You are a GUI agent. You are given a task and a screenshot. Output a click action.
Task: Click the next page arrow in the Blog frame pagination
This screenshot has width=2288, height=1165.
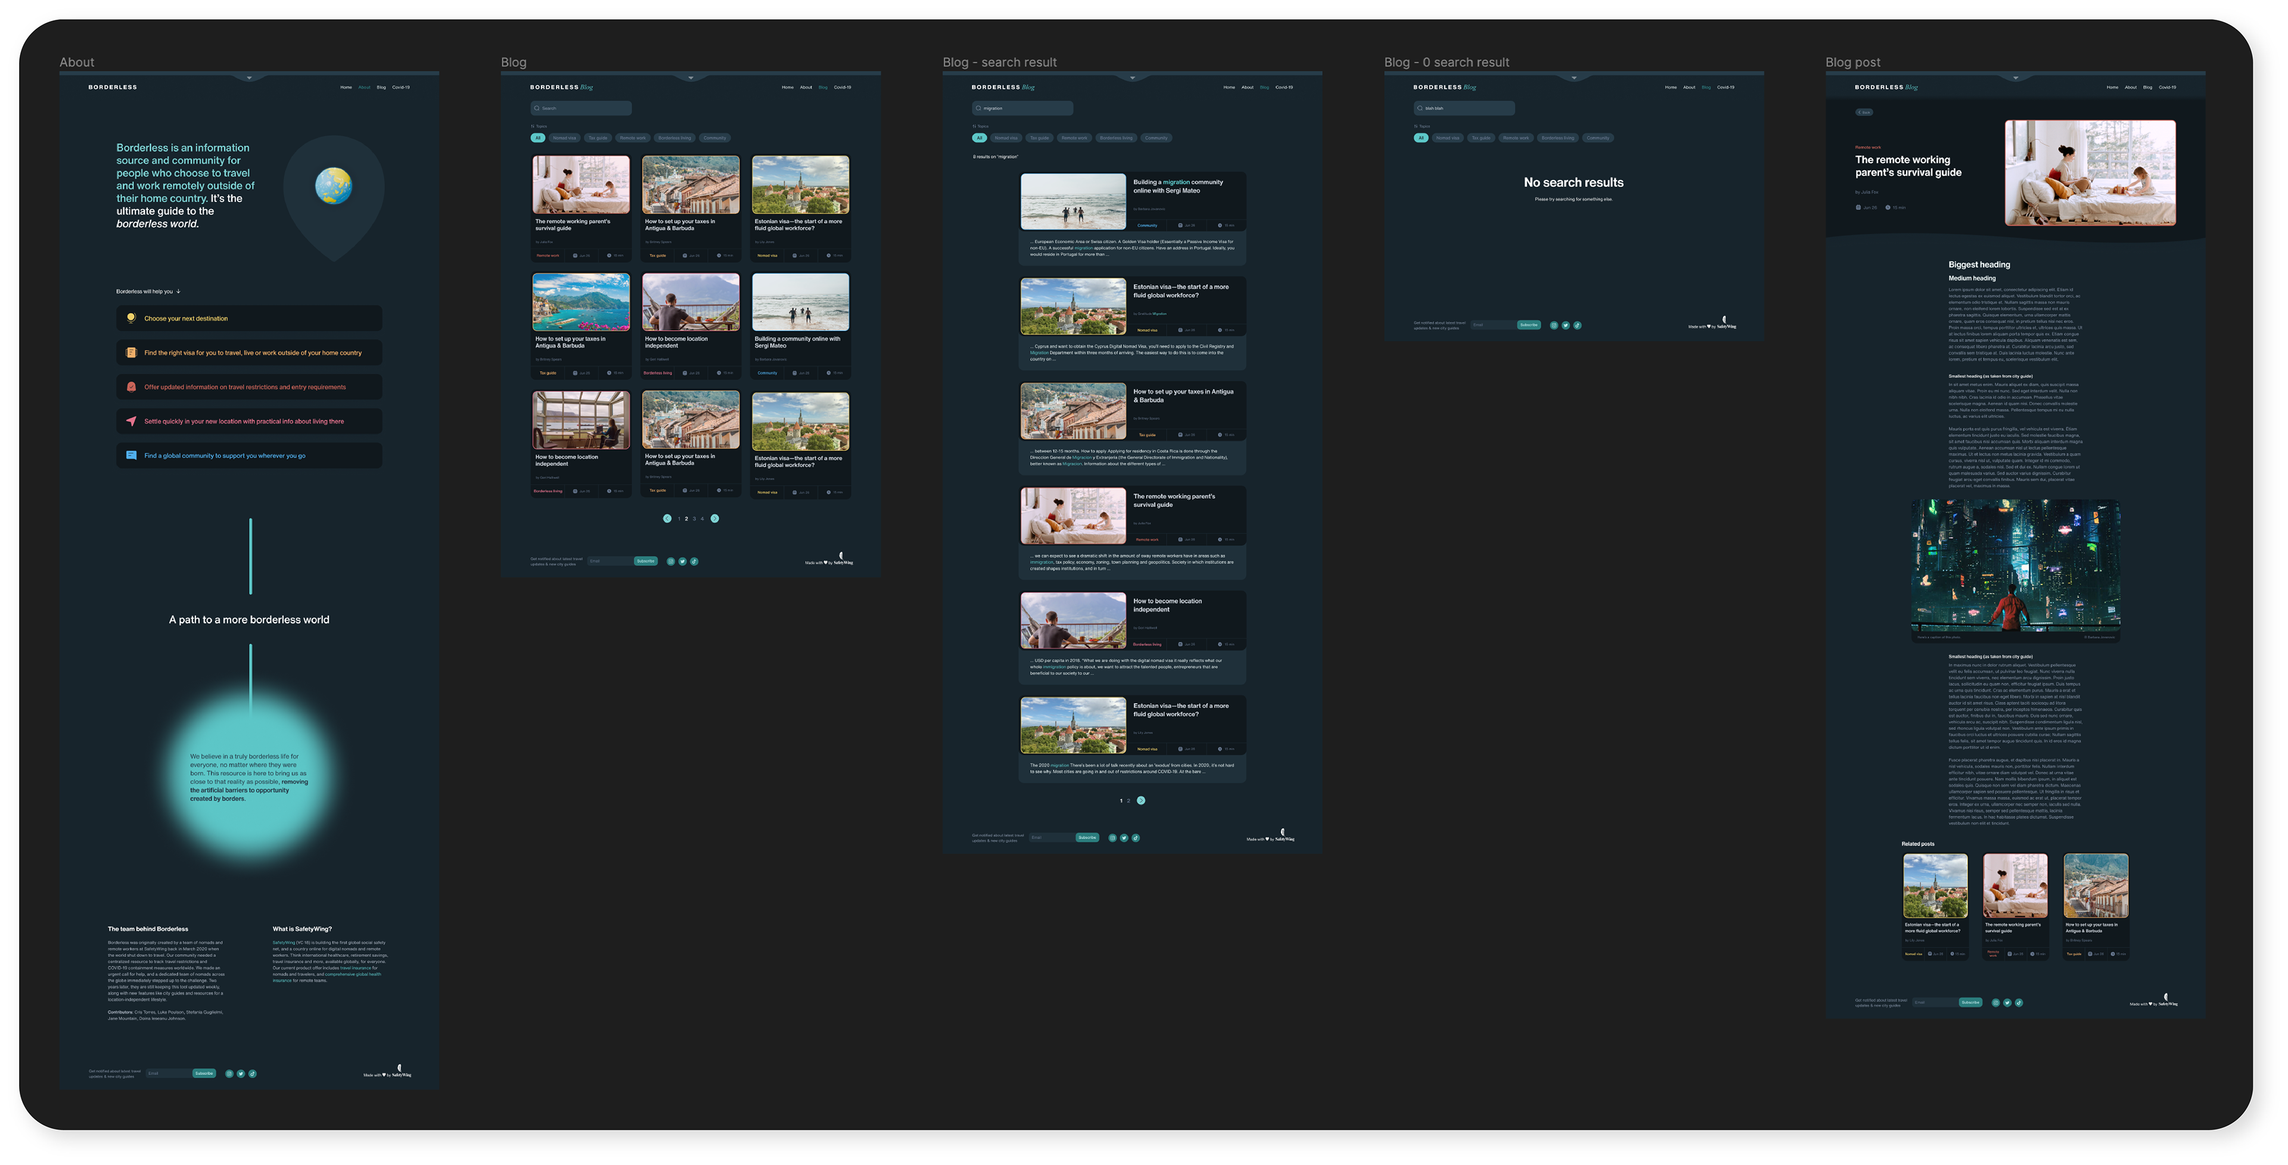coord(715,518)
